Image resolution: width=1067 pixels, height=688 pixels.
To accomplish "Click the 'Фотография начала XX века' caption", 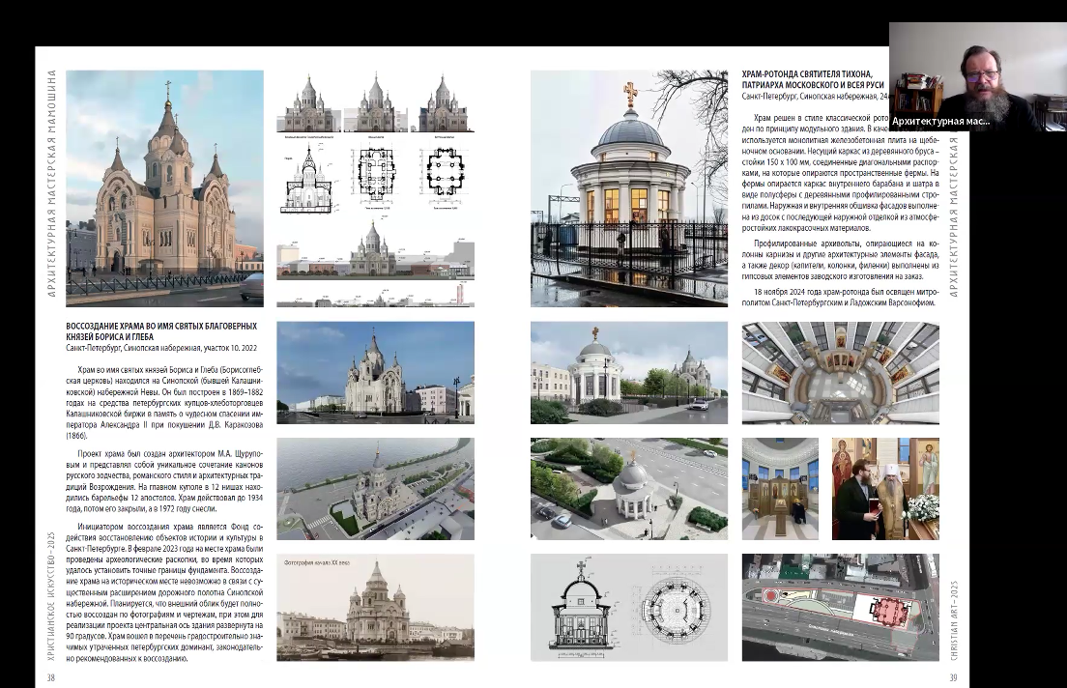I will (x=316, y=562).
